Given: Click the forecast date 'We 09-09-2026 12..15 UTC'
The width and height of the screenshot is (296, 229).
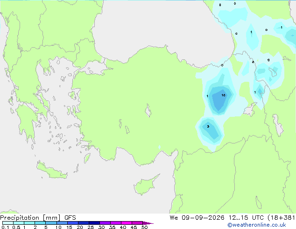Looking at the screenshot, I should pyautogui.click(x=217, y=218).
